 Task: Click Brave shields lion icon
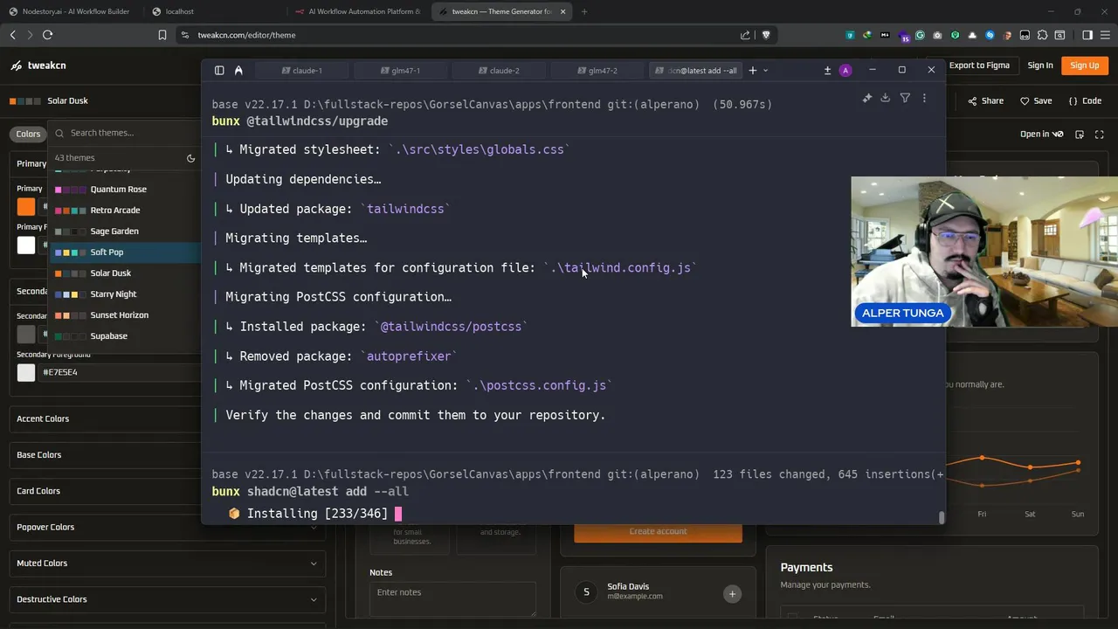[766, 35]
